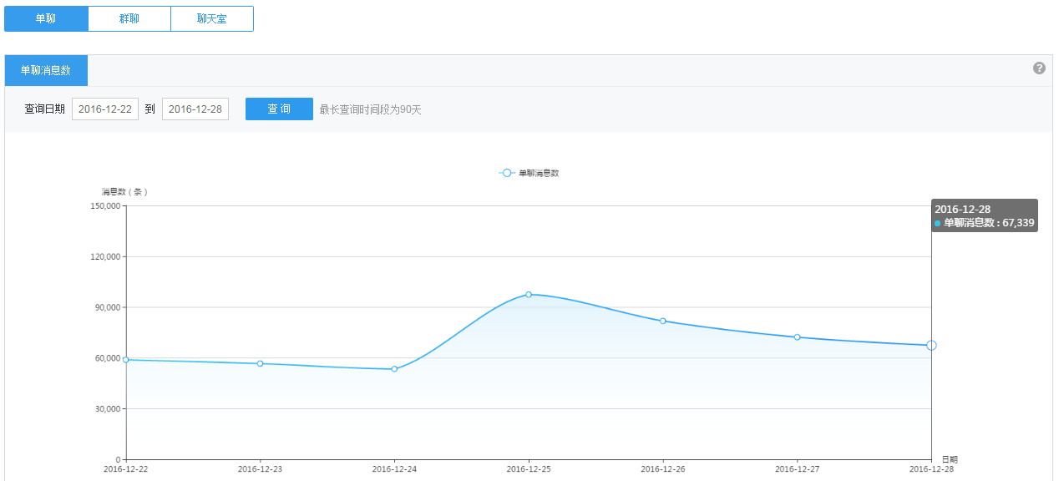Viewport: 1059px width, 481px height.
Task: Switch to the 单聊 tab
Action: [46, 18]
